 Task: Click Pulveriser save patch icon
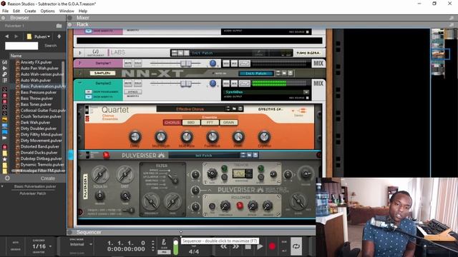[255, 156]
